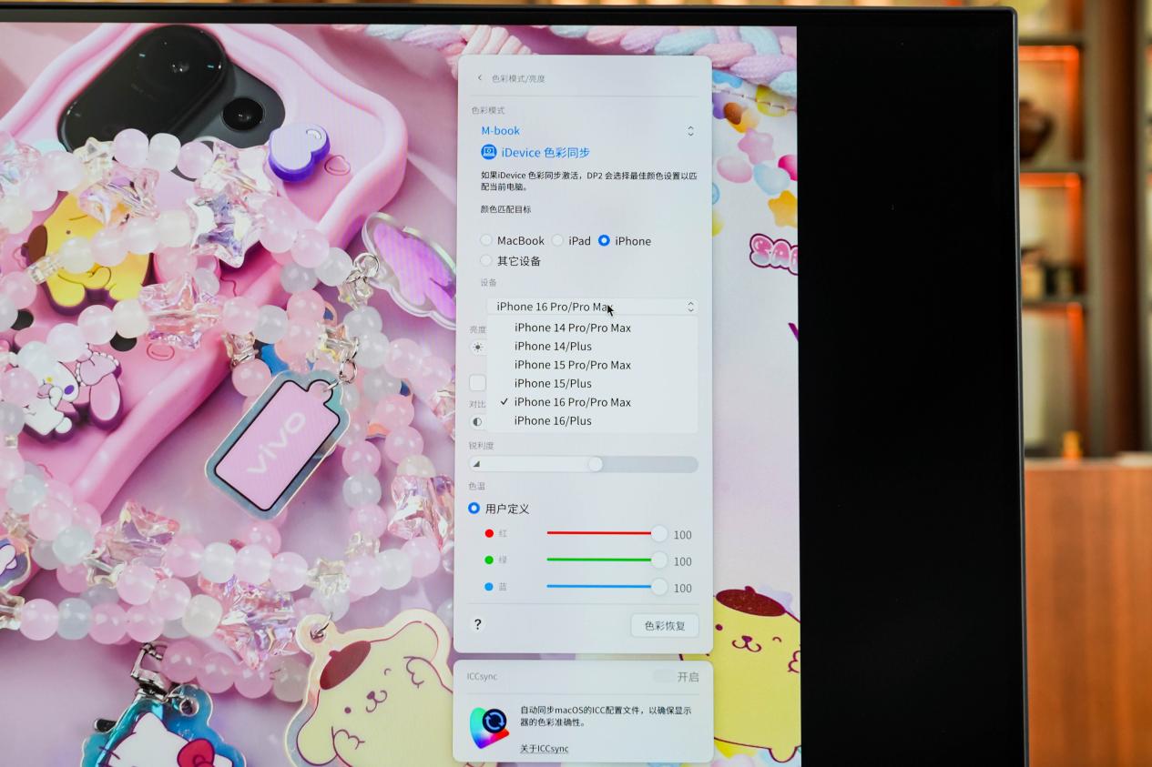The width and height of the screenshot is (1152, 767).
Task: Click the green channel slider handle
Action: pos(659,560)
